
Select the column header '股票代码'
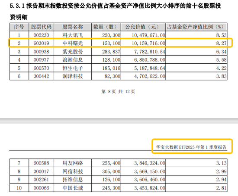coord(41,27)
